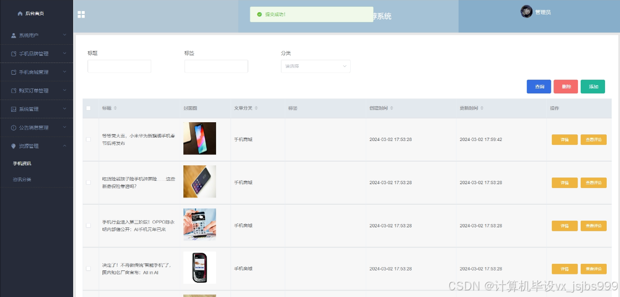Check the row for 小米华为新旗舰手机 article
Screen dimensions: 620x297
point(89,139)
